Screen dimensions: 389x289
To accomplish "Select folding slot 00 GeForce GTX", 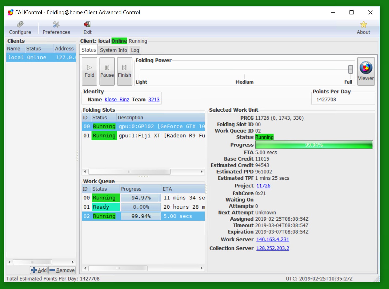I will pos(143,126).
